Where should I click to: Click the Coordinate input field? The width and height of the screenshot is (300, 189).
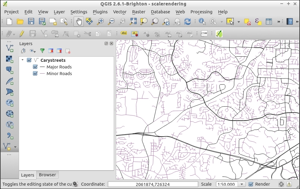(153, 184)
